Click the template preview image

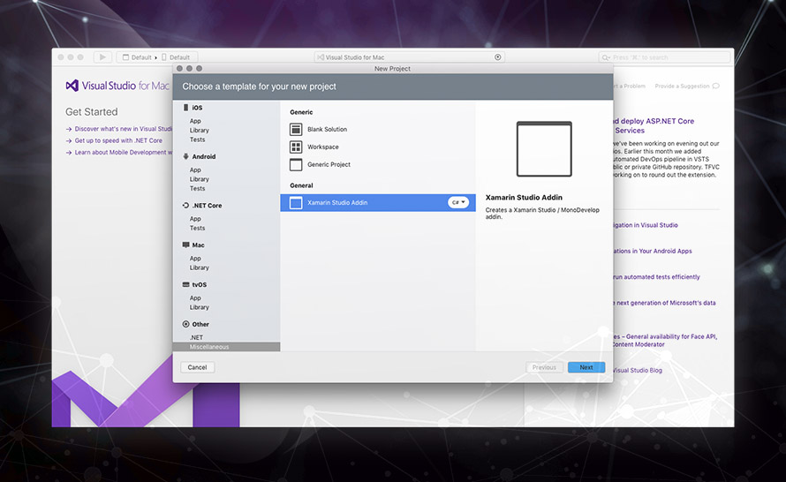pos(544,149)
